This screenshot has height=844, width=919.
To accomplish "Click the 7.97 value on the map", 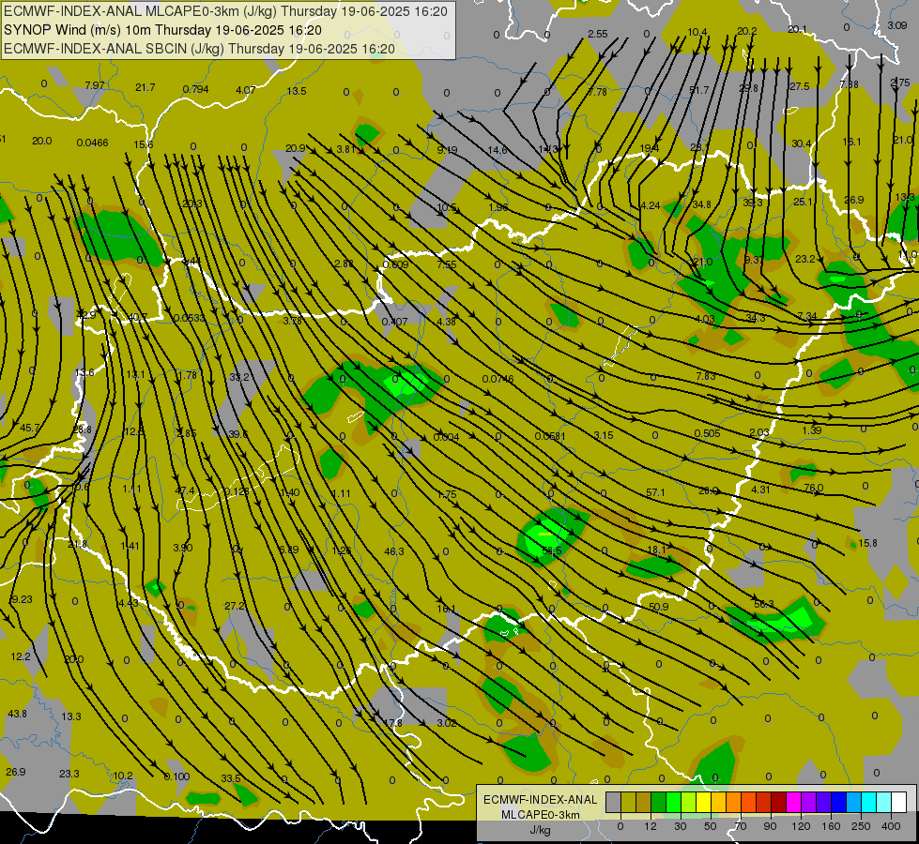I will point(95,85).
